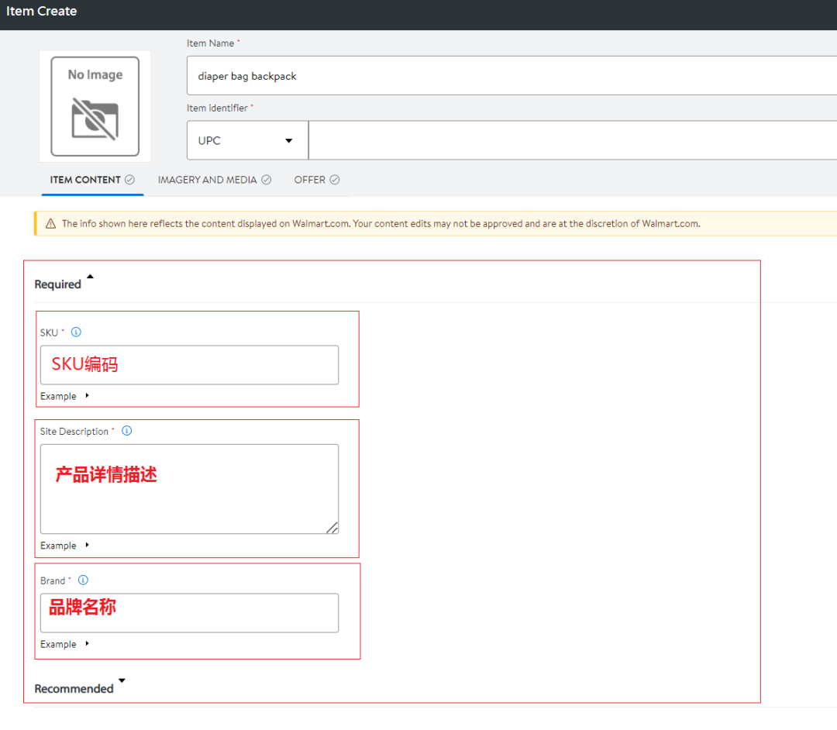The height and width of the screenshot is (730, 837).
Task: Switch to the IMAGERY AND MEDIA tab
Action: click(x=207, y=179)
